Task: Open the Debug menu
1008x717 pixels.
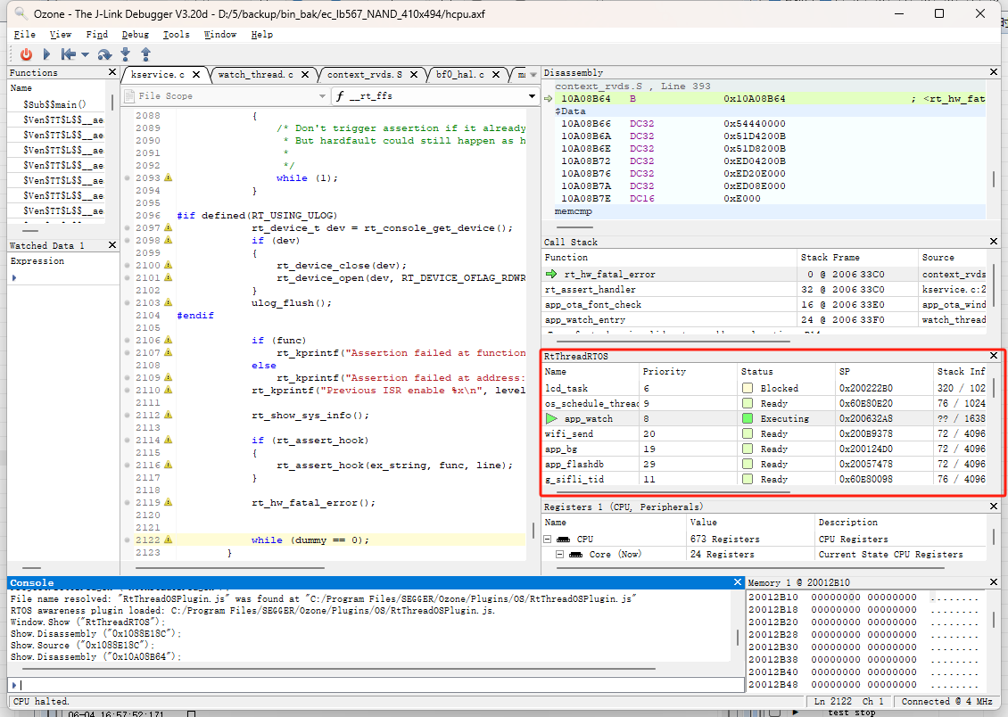Action: 135,35
